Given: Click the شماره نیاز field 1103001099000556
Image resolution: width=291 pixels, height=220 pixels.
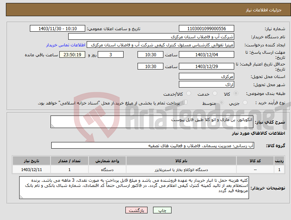Looking at the screenshot, I should pyautogui.click(x=207, y=29).
